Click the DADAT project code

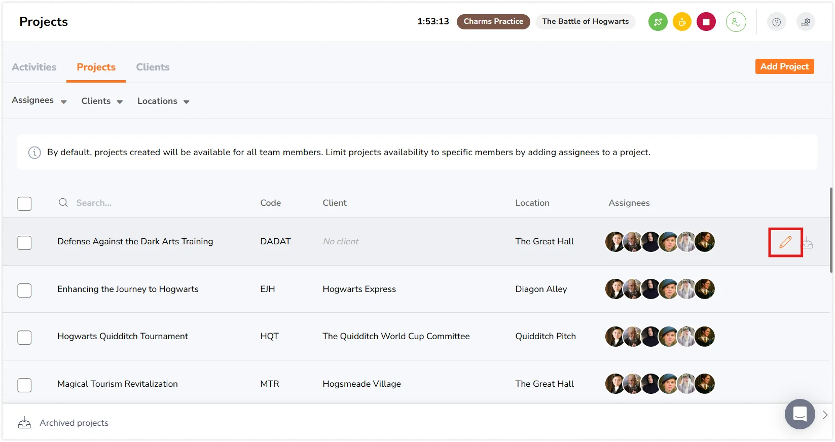coord(275,241)
